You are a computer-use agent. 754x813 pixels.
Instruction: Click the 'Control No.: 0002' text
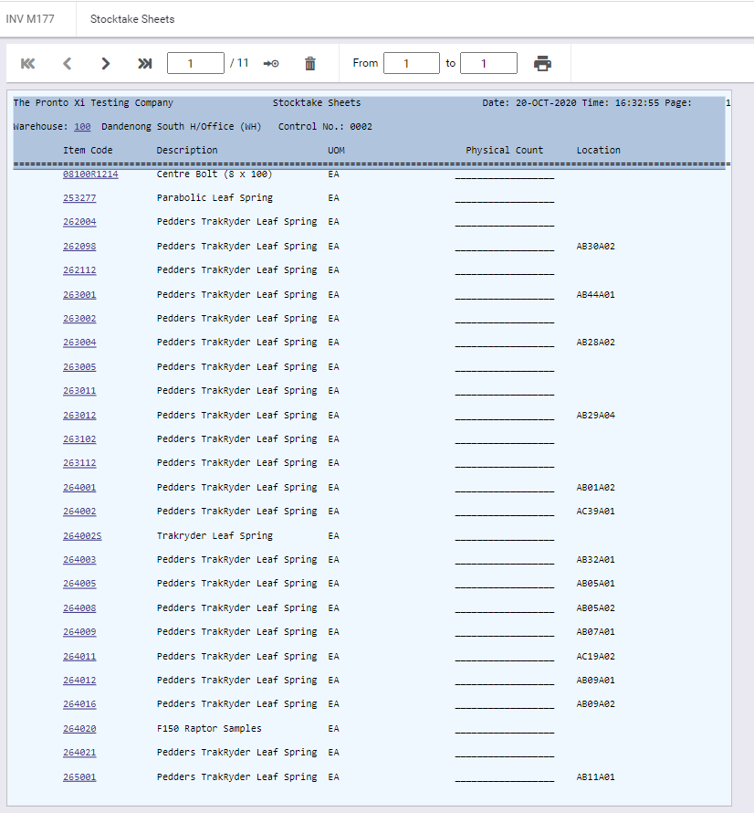click(x=325, y=126)
